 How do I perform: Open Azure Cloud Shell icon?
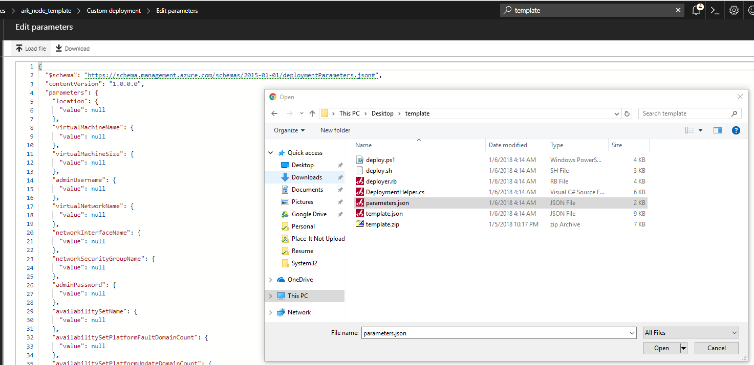[x=715, y=10]
